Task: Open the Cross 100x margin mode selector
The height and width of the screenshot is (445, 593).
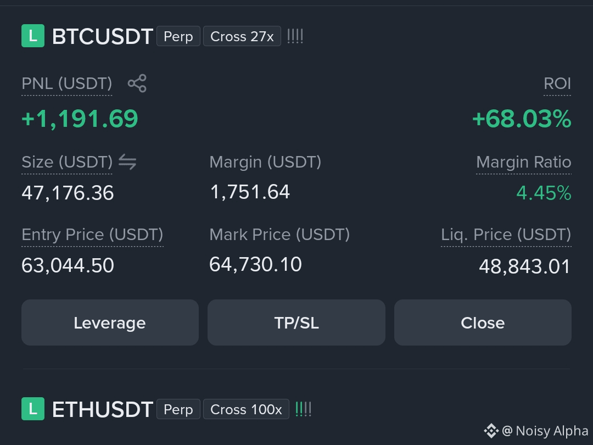Action: (246, 409)
